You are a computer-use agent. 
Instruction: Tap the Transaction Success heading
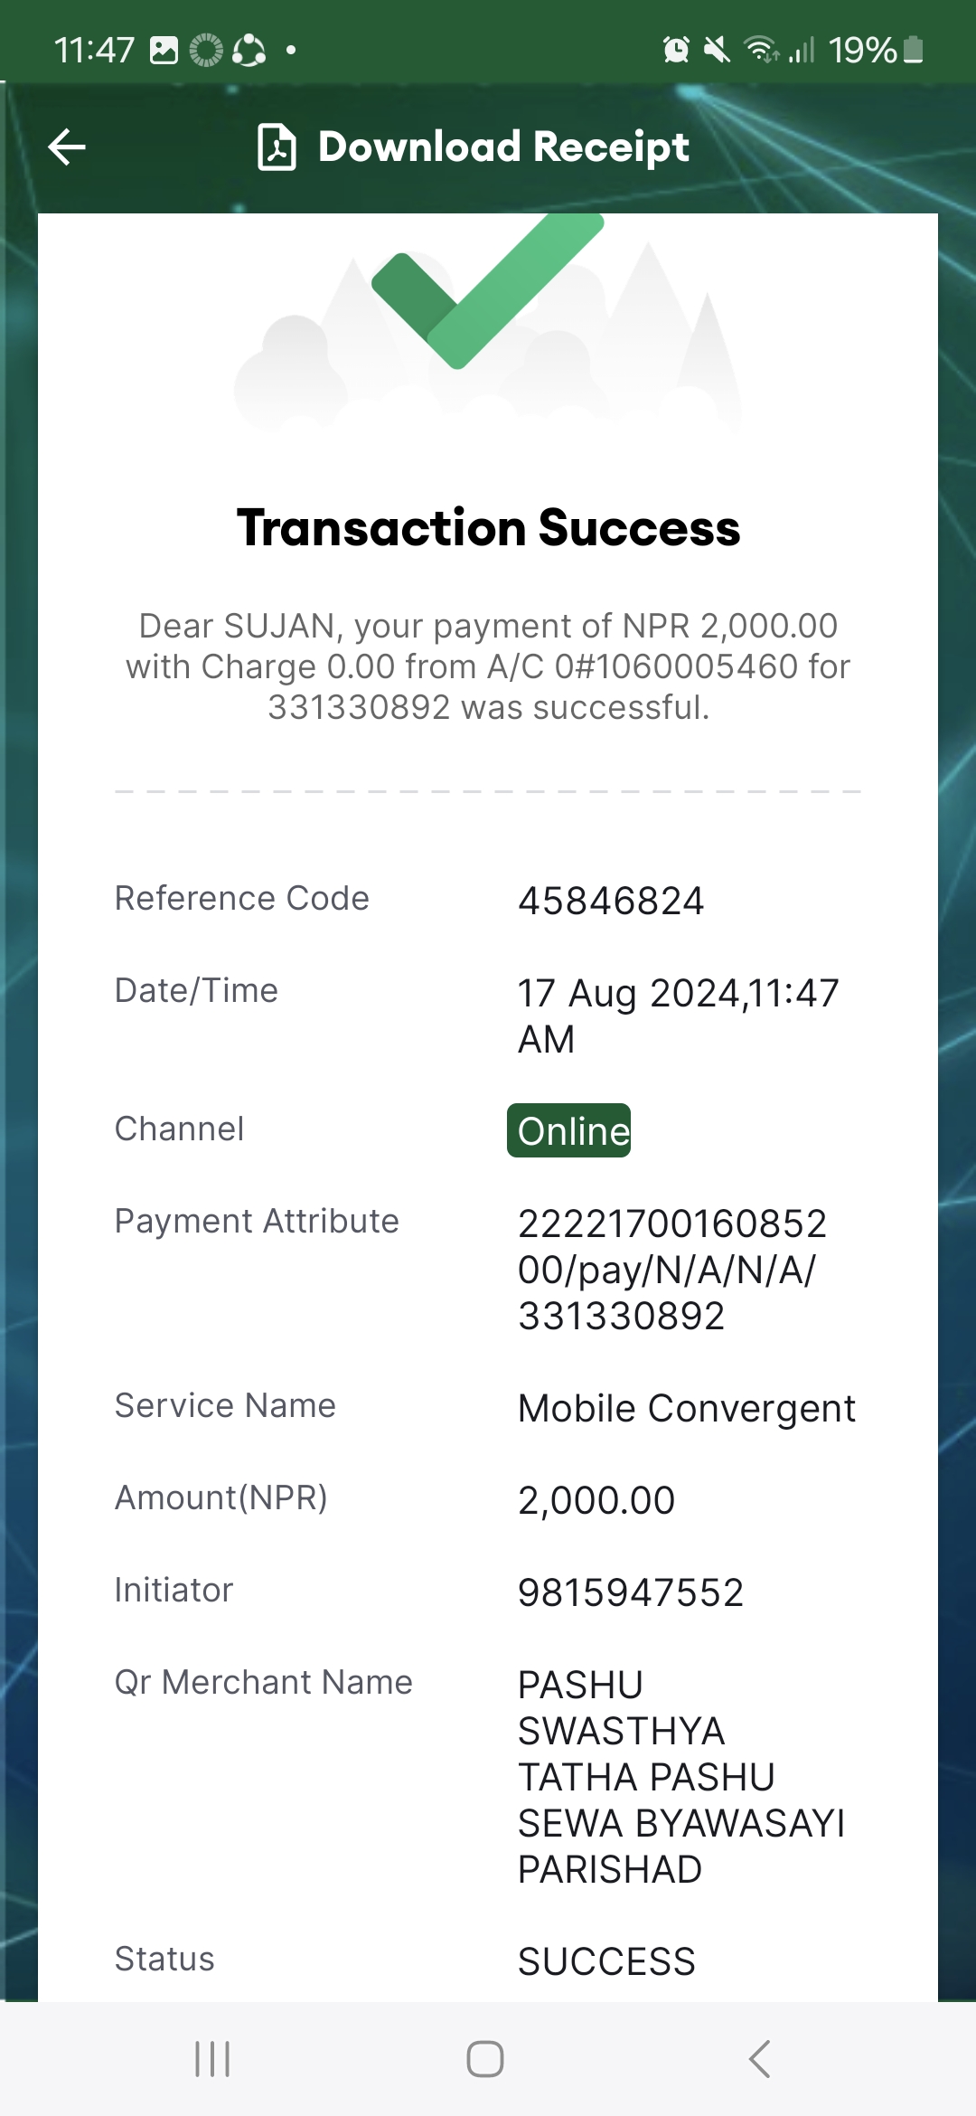coord(488,528)
